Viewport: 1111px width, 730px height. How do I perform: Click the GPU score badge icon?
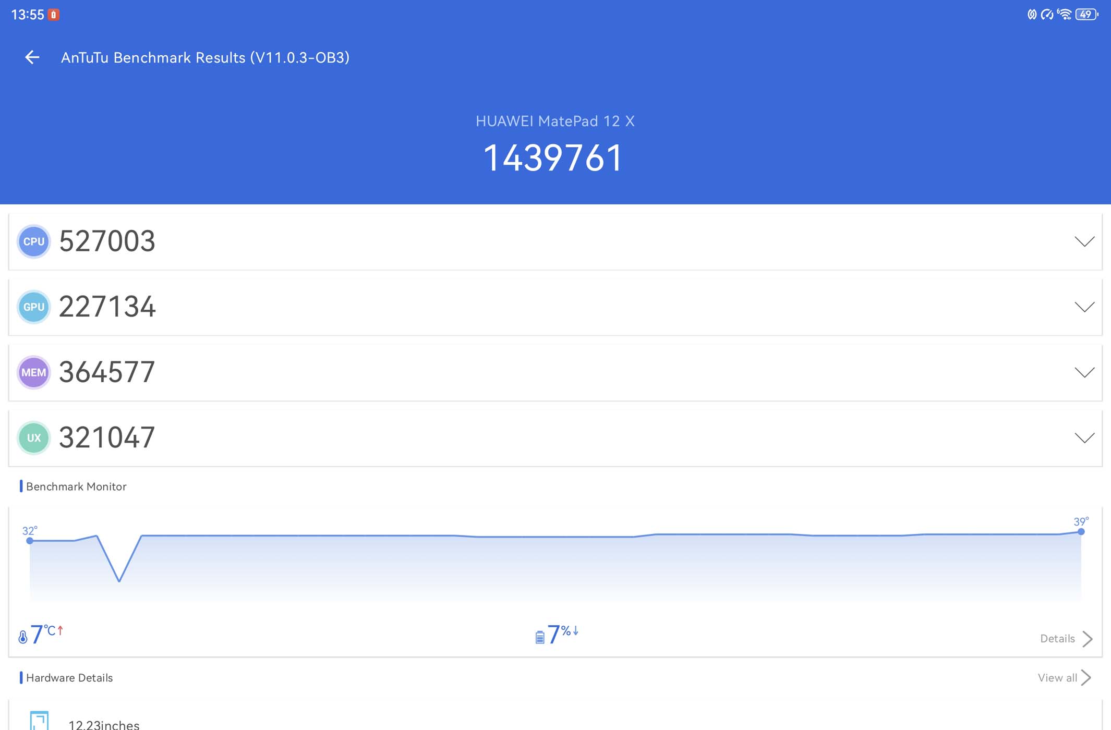tap(34, 307)
